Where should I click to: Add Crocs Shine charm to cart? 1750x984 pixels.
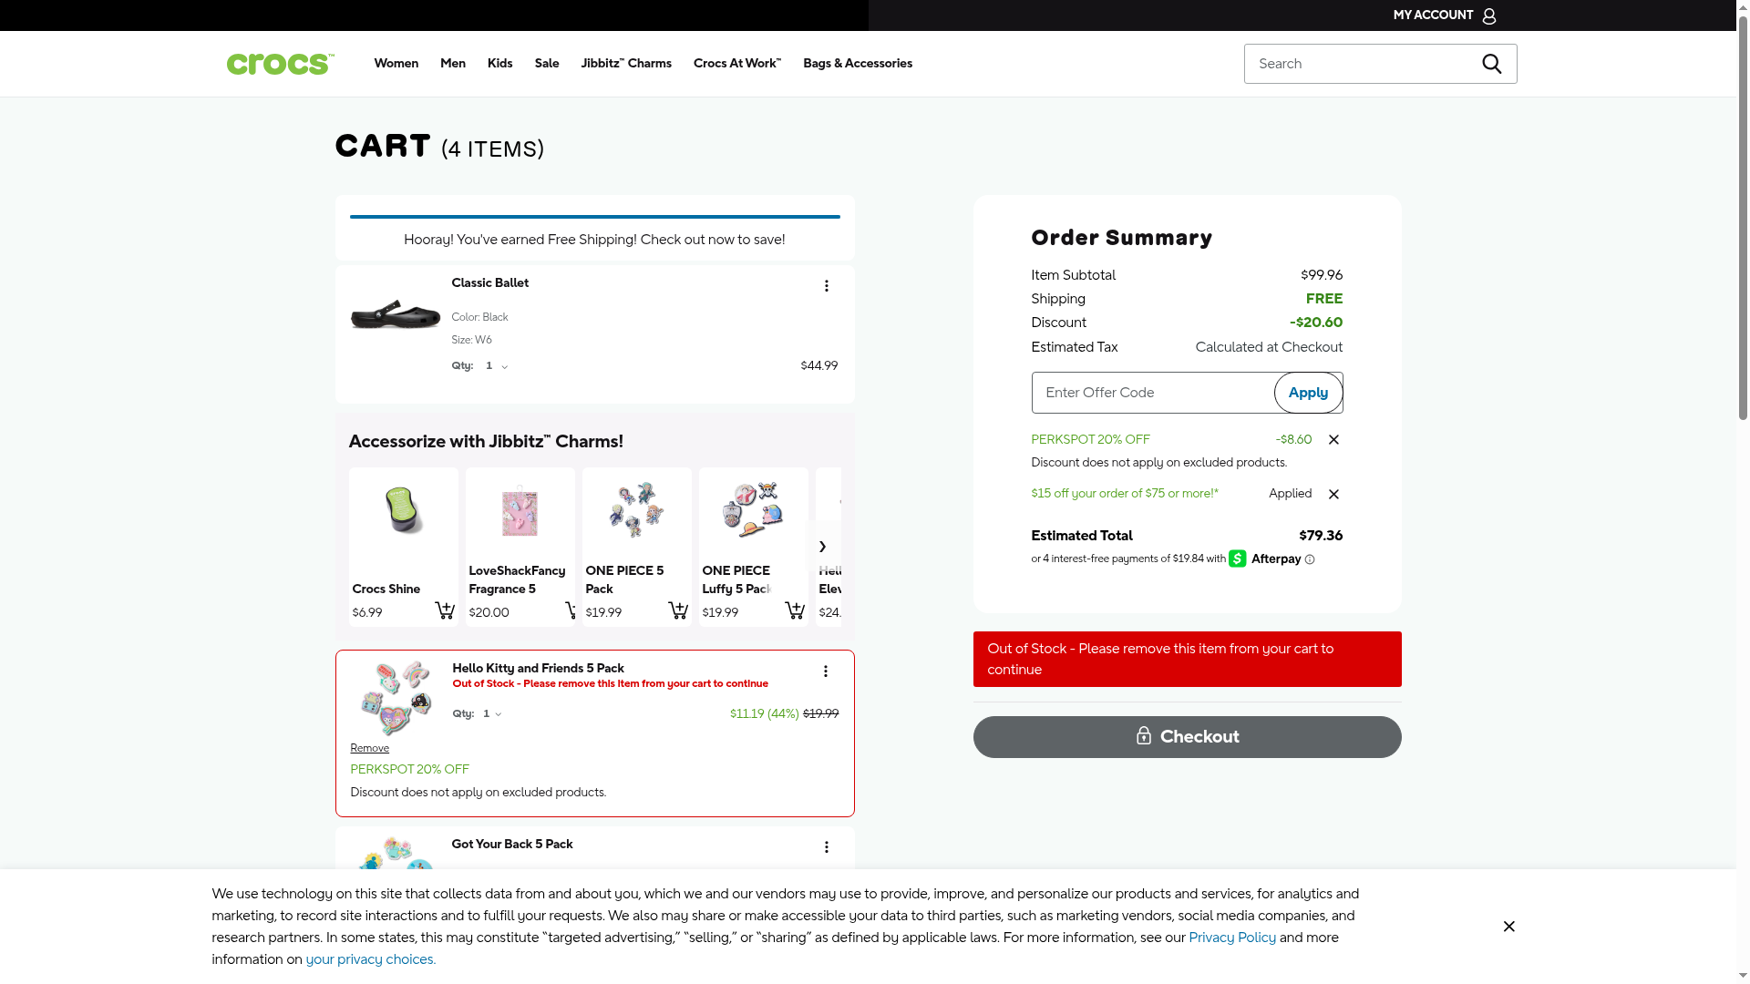click(x=444, y=610)
